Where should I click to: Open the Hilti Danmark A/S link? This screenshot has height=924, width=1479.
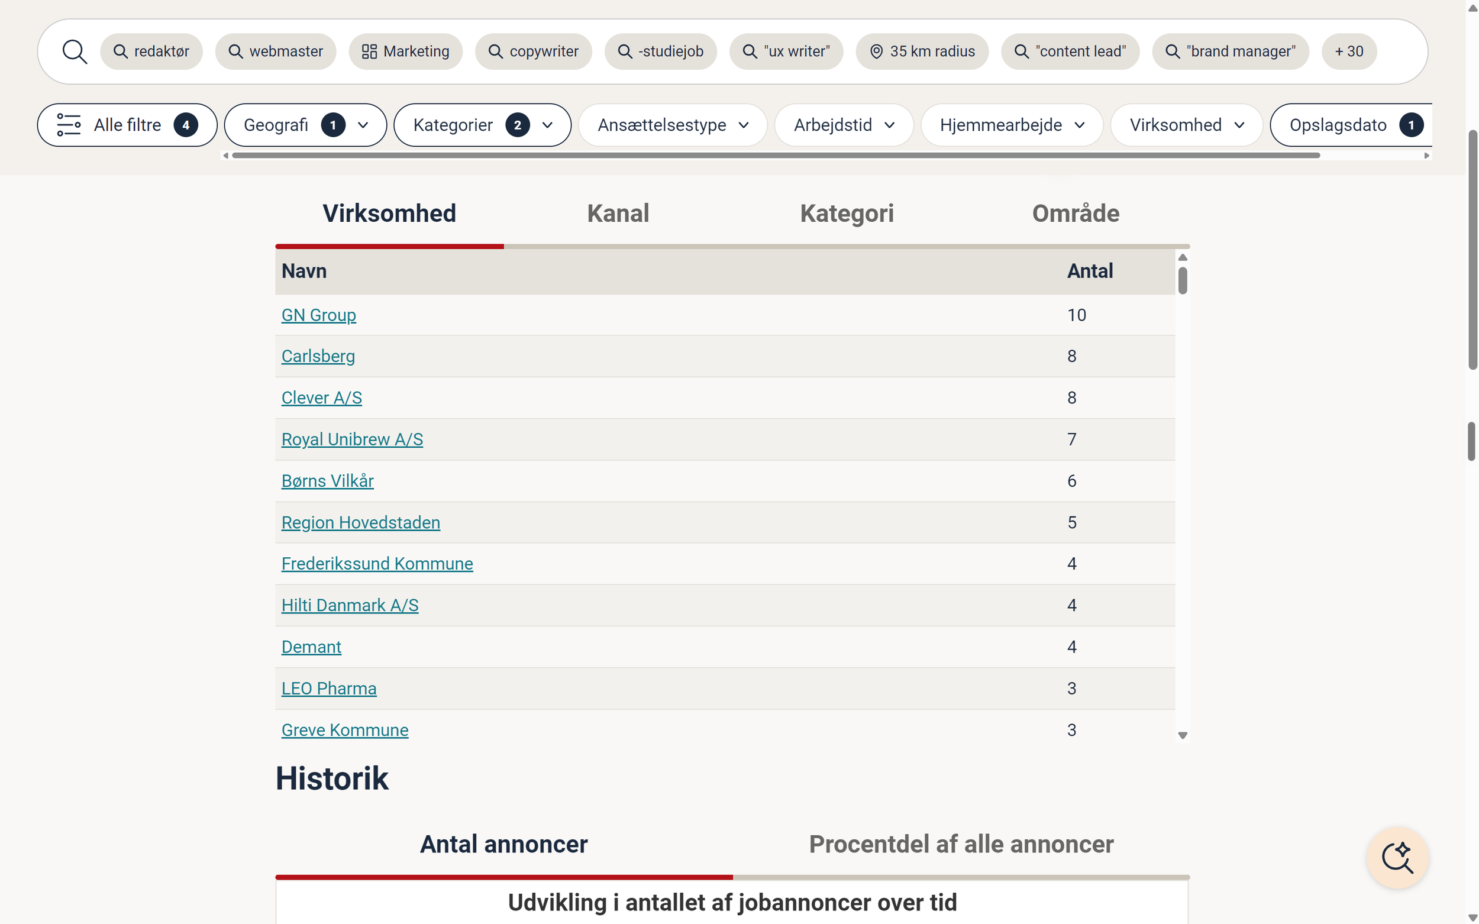tap(350, 605)
